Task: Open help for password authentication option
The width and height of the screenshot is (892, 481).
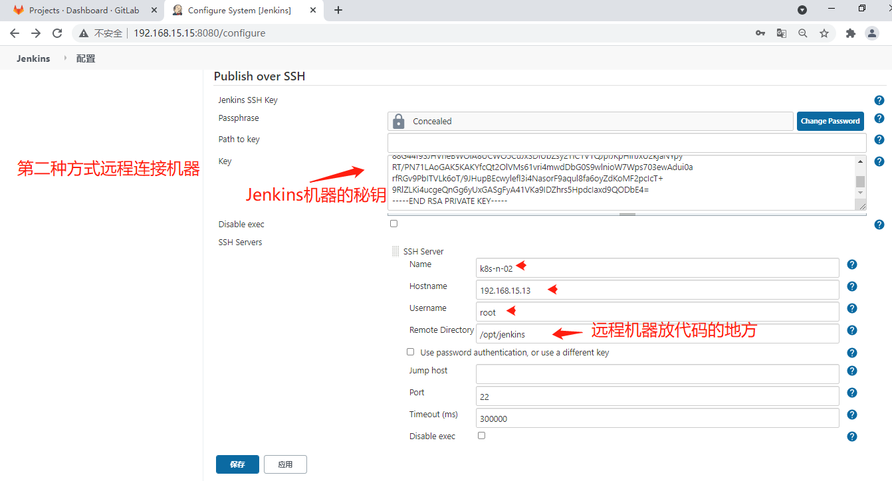Action: [852, 353]
